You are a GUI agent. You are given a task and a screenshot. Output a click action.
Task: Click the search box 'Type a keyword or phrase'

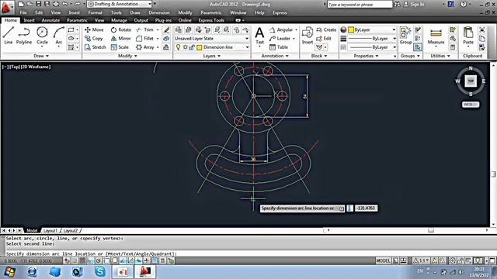point(360,5)
